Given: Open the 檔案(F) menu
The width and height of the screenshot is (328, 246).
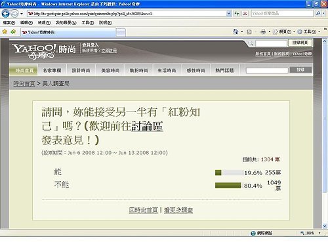Looking at the screenshot, I should 9,23.
